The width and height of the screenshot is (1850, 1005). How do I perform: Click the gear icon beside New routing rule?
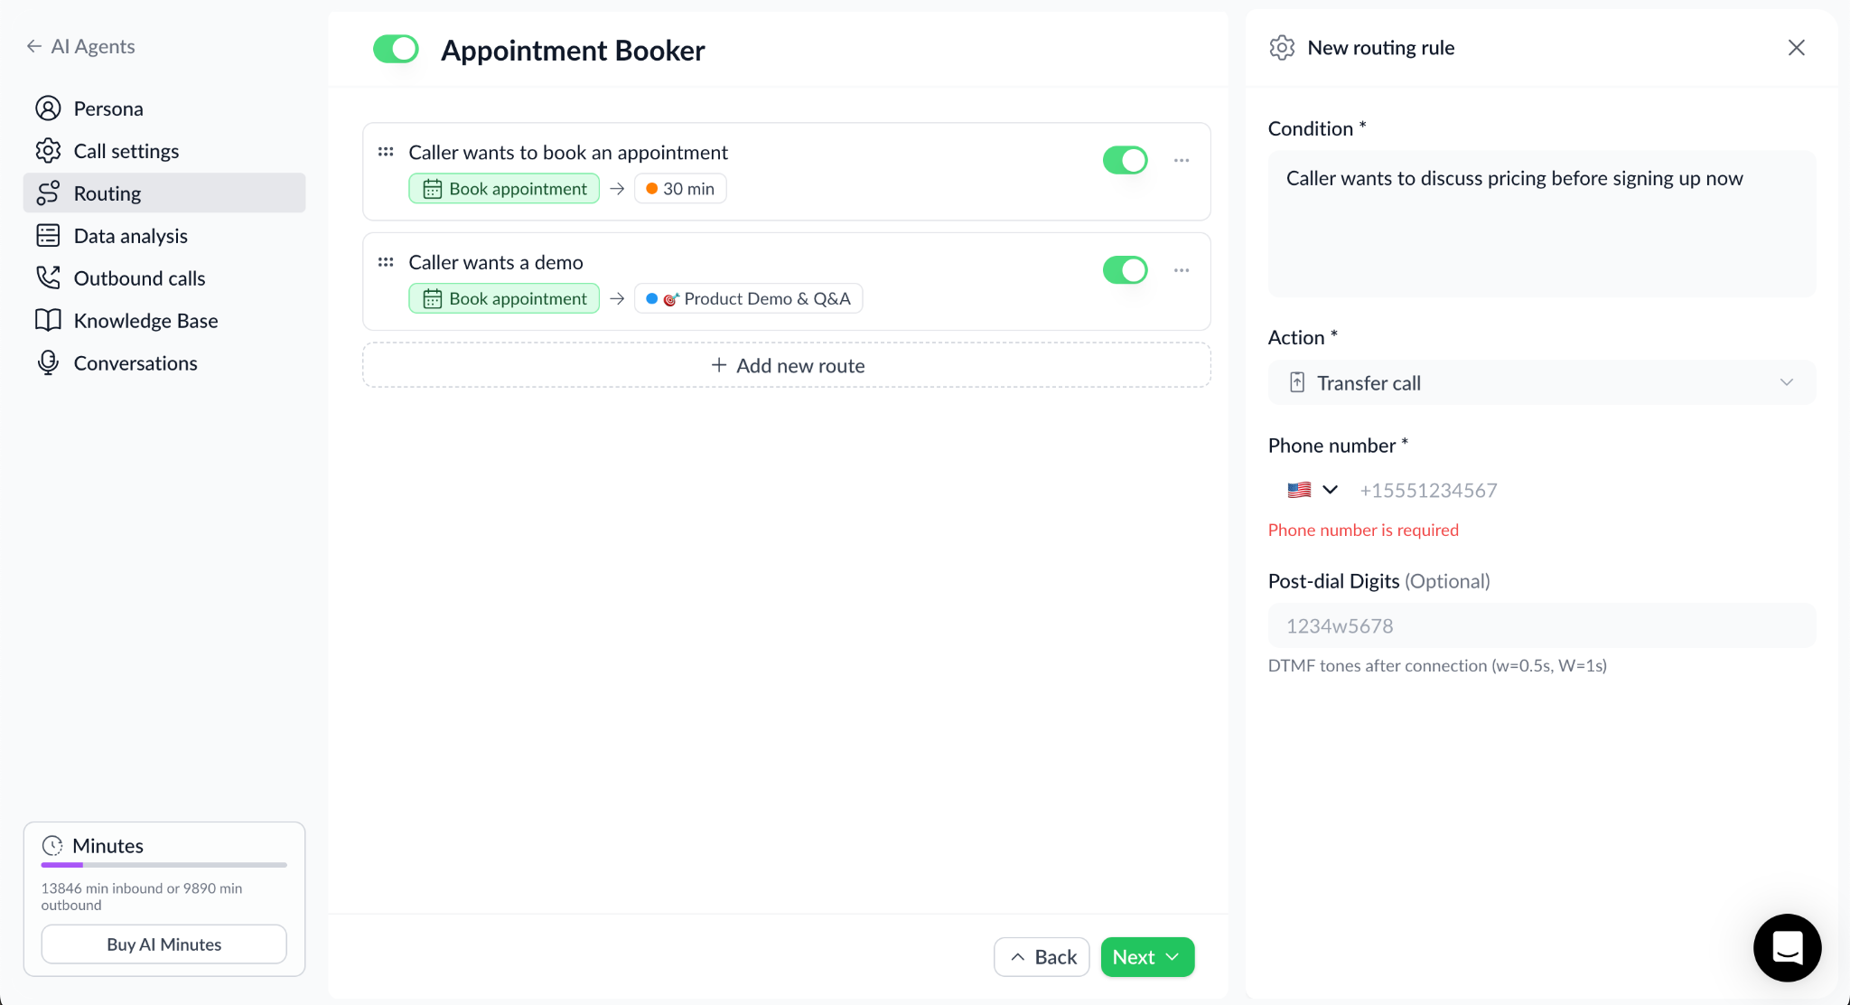pyautogui.click(x=1282, y=48)
